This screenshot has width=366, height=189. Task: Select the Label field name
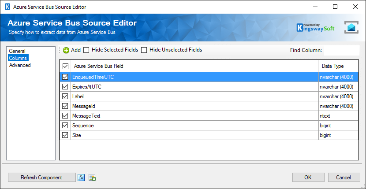(x=78, y=96)
